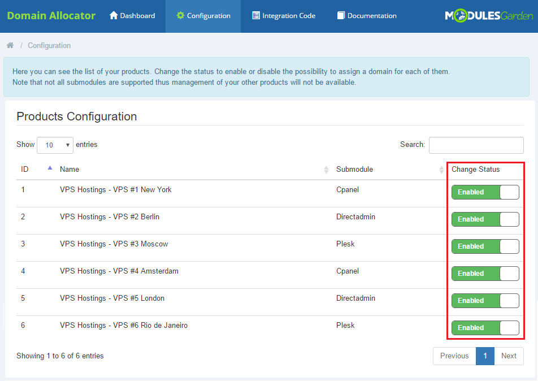Open the Integration Code menu item
Screen dimensions: 538x381
[x=284, y=16]
